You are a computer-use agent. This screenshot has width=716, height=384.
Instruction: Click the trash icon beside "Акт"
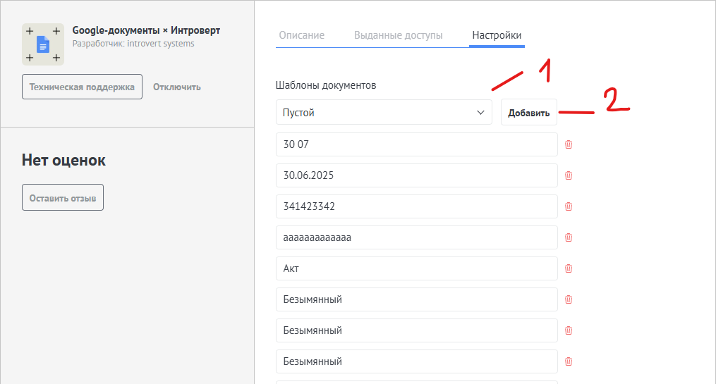pyautogui.click(x=569, y=268)
